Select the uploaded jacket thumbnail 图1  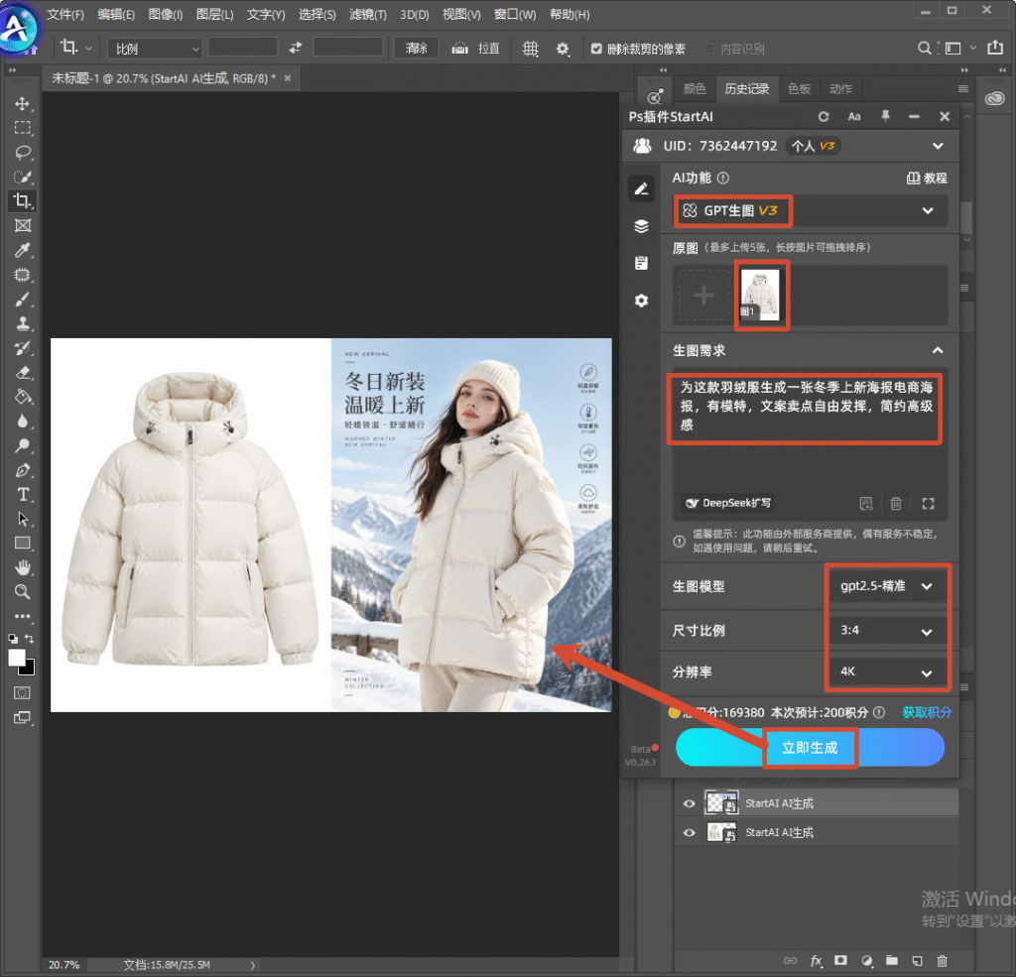760,296
